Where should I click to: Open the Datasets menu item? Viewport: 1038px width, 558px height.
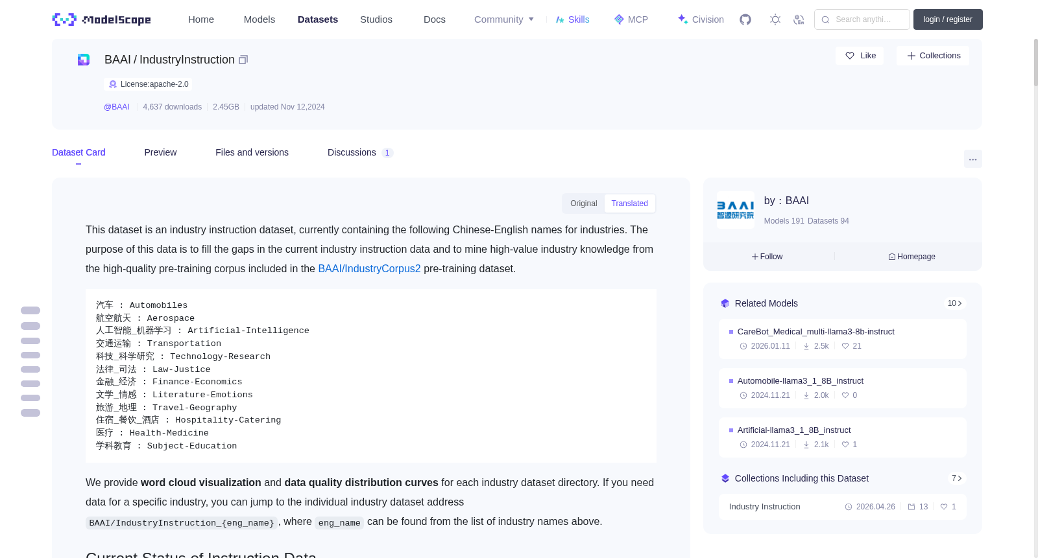pyautogui.click(x=318, y=19)
